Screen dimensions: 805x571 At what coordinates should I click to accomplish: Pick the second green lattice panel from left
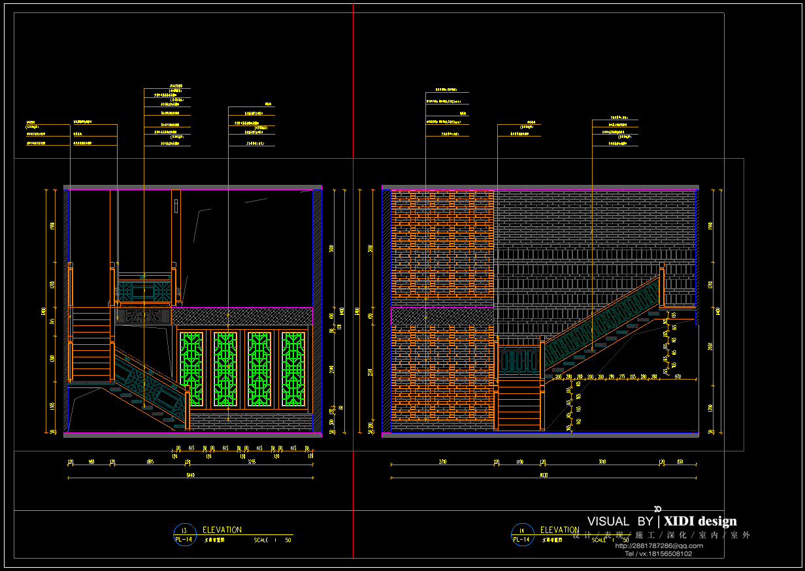coord(225,369)
